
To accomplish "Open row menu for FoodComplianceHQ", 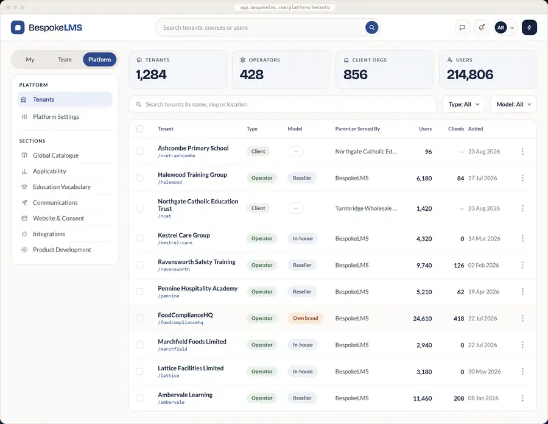I will tap(522, 318).
